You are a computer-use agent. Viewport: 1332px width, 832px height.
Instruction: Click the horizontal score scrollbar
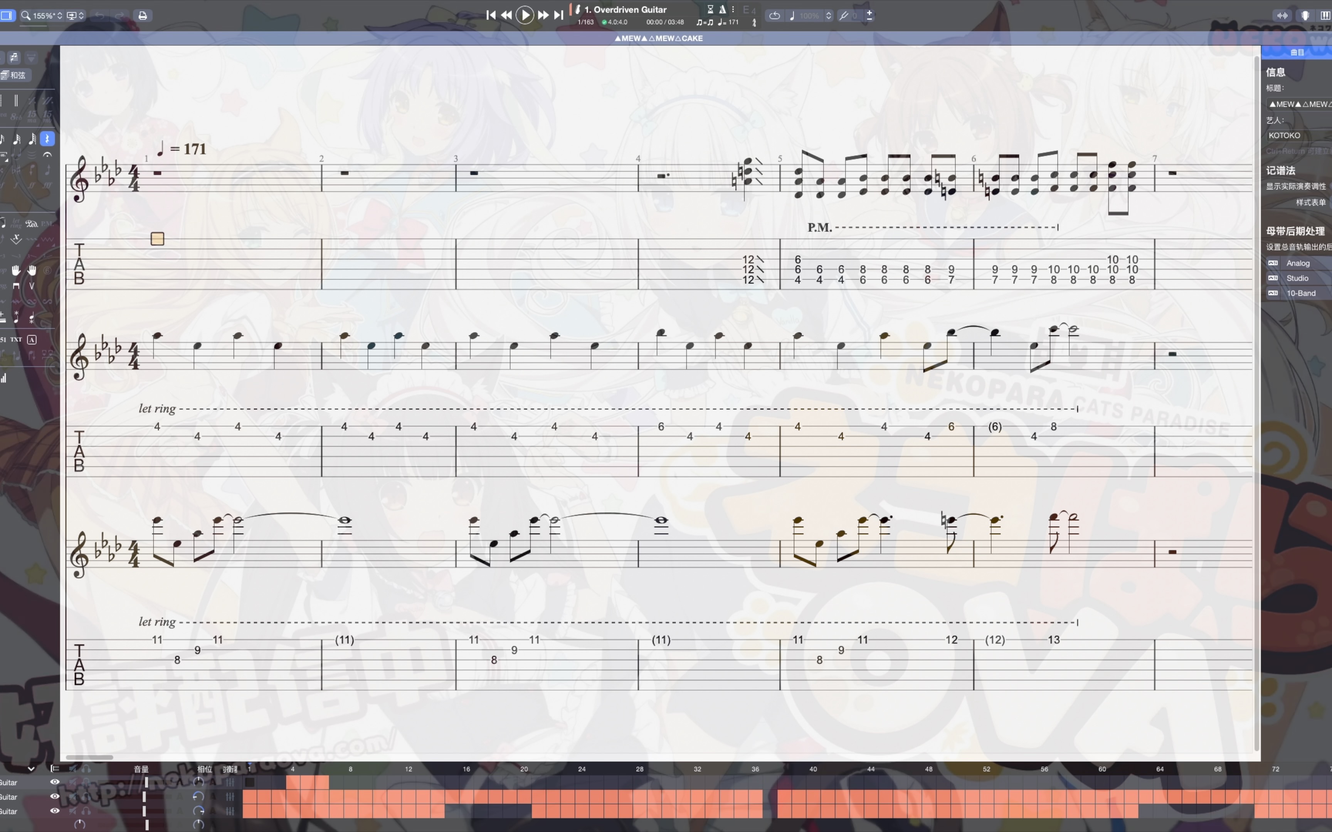point(89,757)
